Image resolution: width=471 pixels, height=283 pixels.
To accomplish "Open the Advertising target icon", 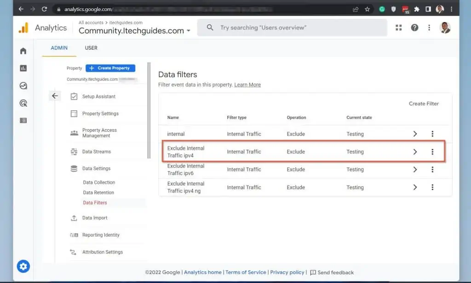I will tap(23, 103).
